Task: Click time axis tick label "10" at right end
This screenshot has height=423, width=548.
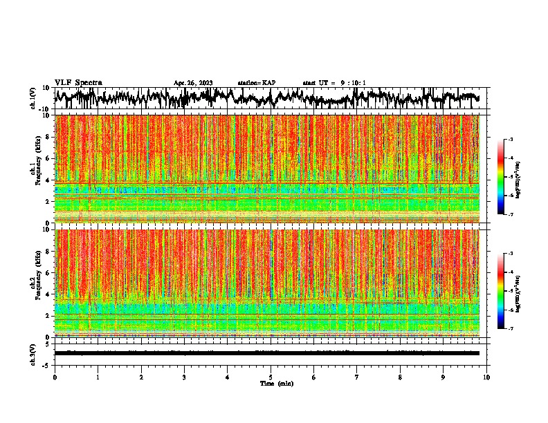Action: (486, 377)
